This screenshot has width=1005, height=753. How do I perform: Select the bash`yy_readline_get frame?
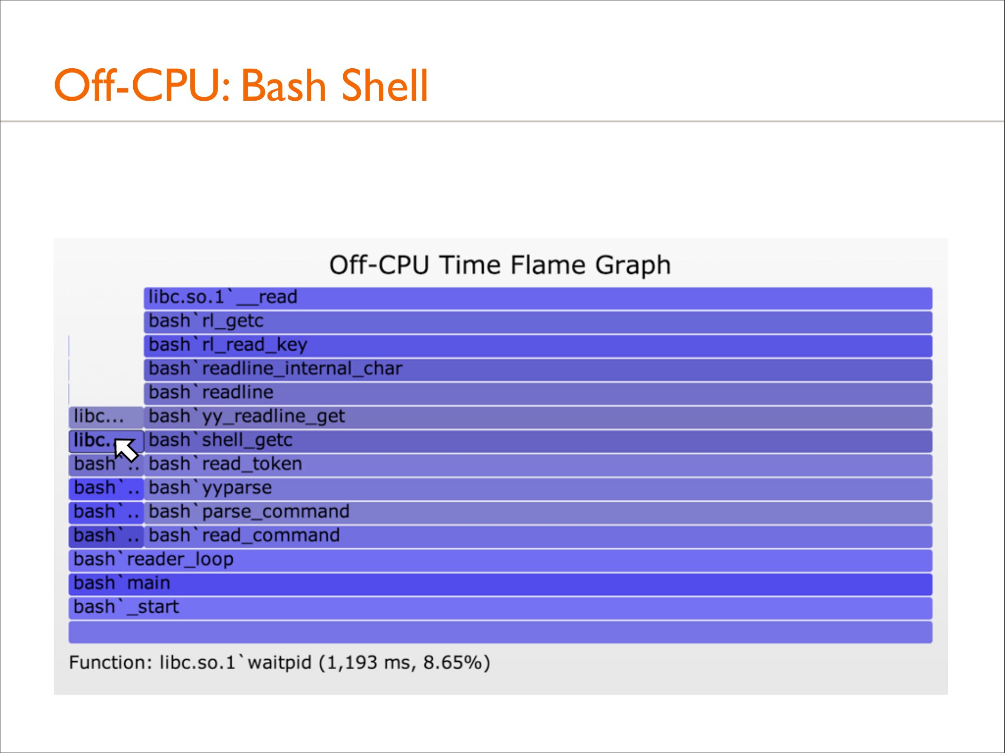pos(538,417)
